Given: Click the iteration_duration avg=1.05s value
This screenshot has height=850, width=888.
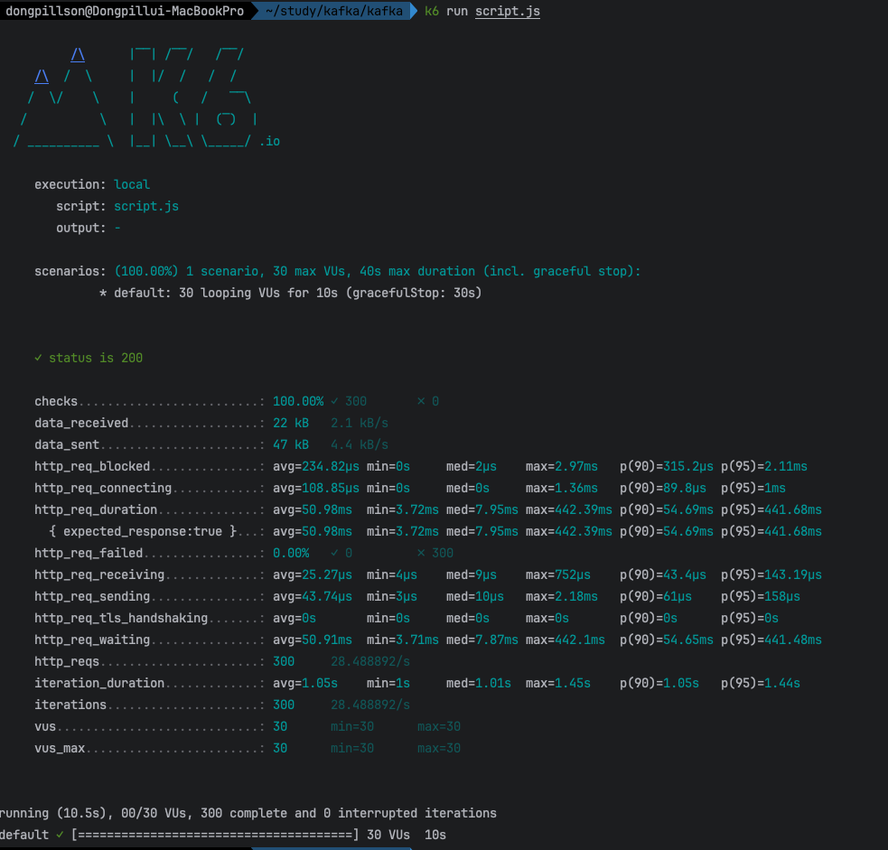Looking at the screenshot, I should 305,684.
